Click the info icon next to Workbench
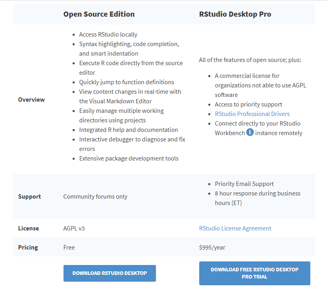This screenshot has width=327, height=292. pyautogui.click(x=250, y=132)
